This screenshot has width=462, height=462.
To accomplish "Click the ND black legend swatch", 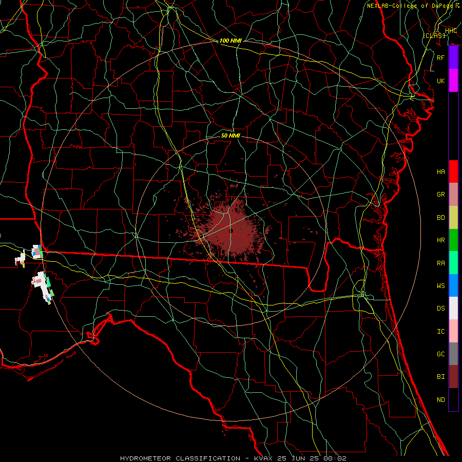I will 453,399.
